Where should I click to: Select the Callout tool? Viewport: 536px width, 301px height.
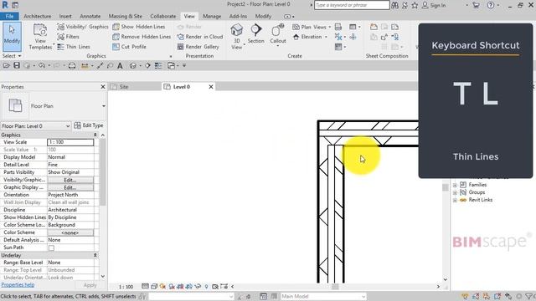pyautogui.click(x=277, y=34)
